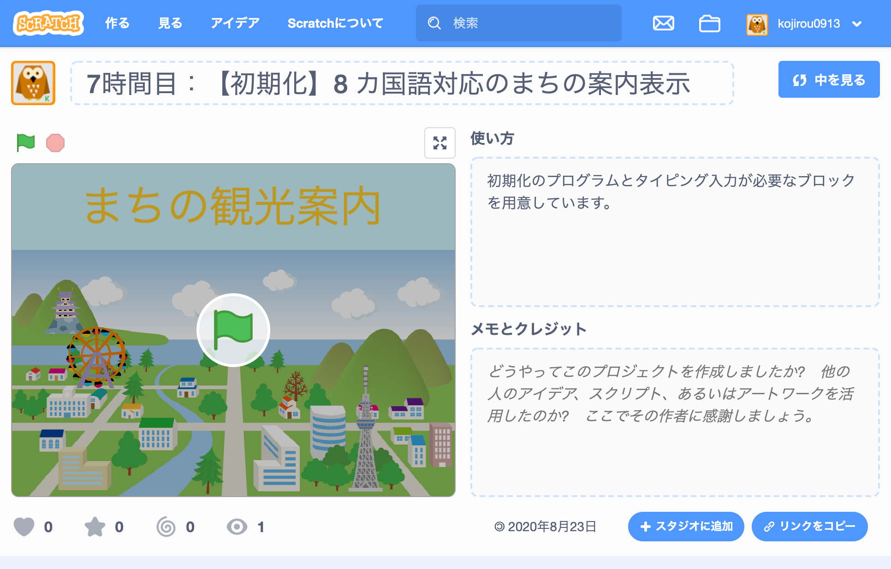Click the リンクをコピー button
891x569 pixels.
pos(809,526)
